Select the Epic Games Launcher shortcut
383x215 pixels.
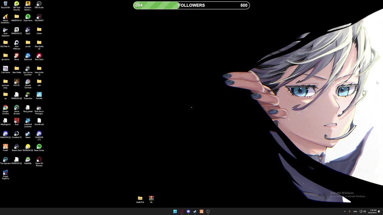point(28,71)
